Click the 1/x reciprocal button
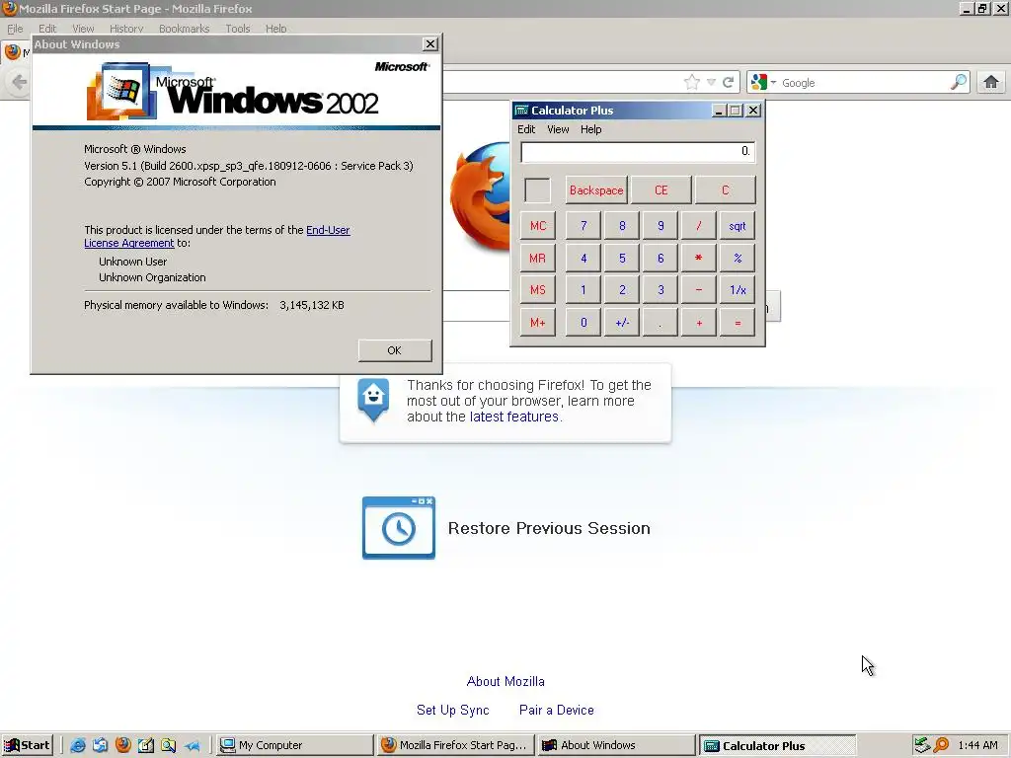 tap(738, 290)
